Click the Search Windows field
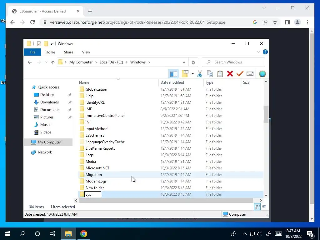The image size is (320, 240). point(233,62)
